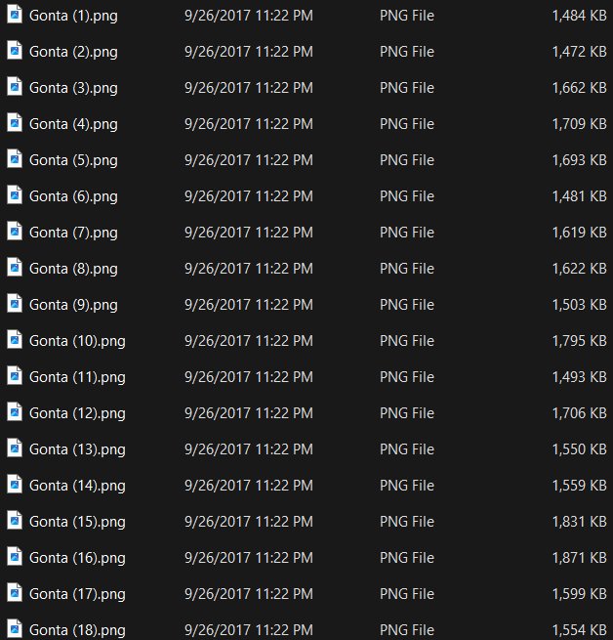Click the 1,599 KB size value
Image resolution: width=613 pixels, height=640 pixels.
pos(579,594)
